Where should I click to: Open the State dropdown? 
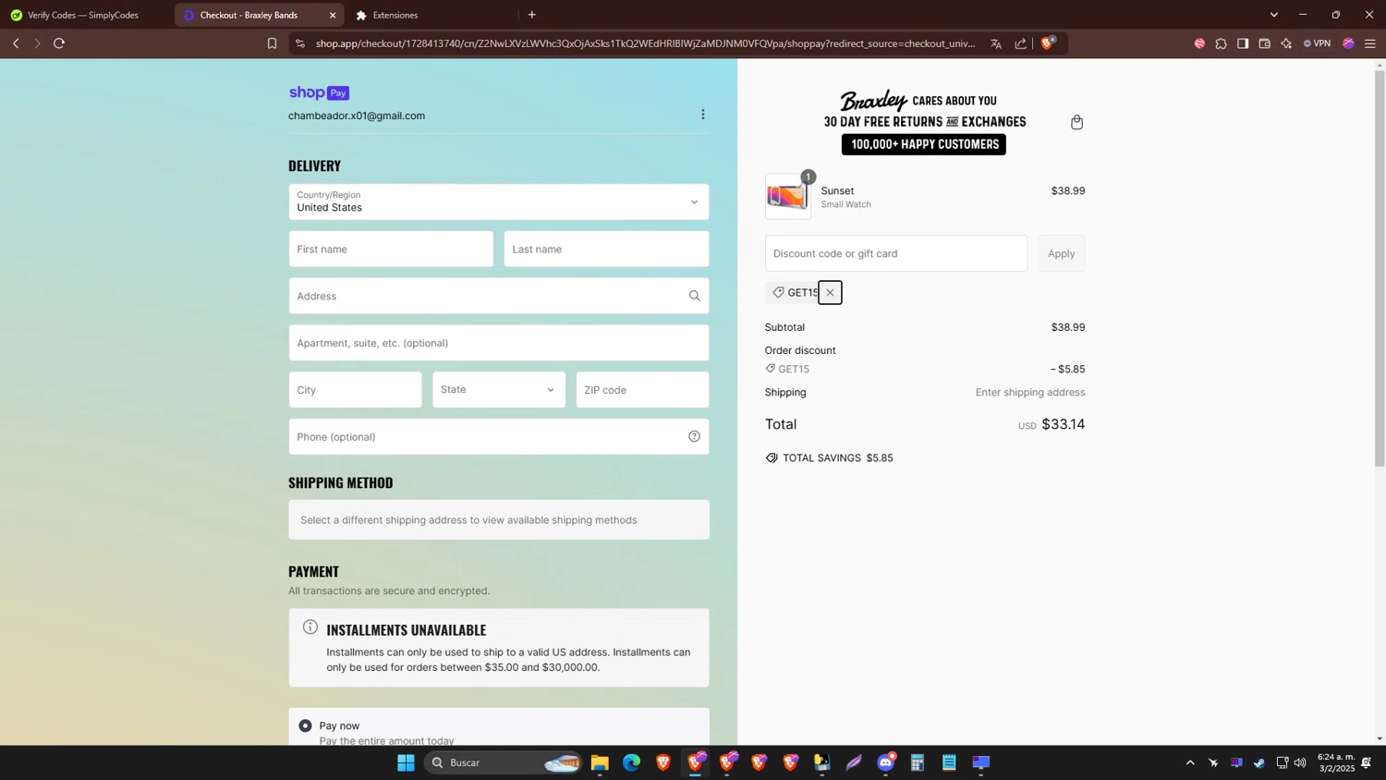tap(499, 389)
